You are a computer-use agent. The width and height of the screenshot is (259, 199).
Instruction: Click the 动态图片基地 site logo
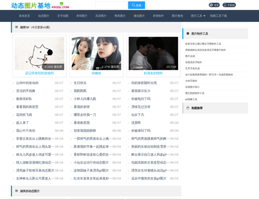tap(40, 6)
